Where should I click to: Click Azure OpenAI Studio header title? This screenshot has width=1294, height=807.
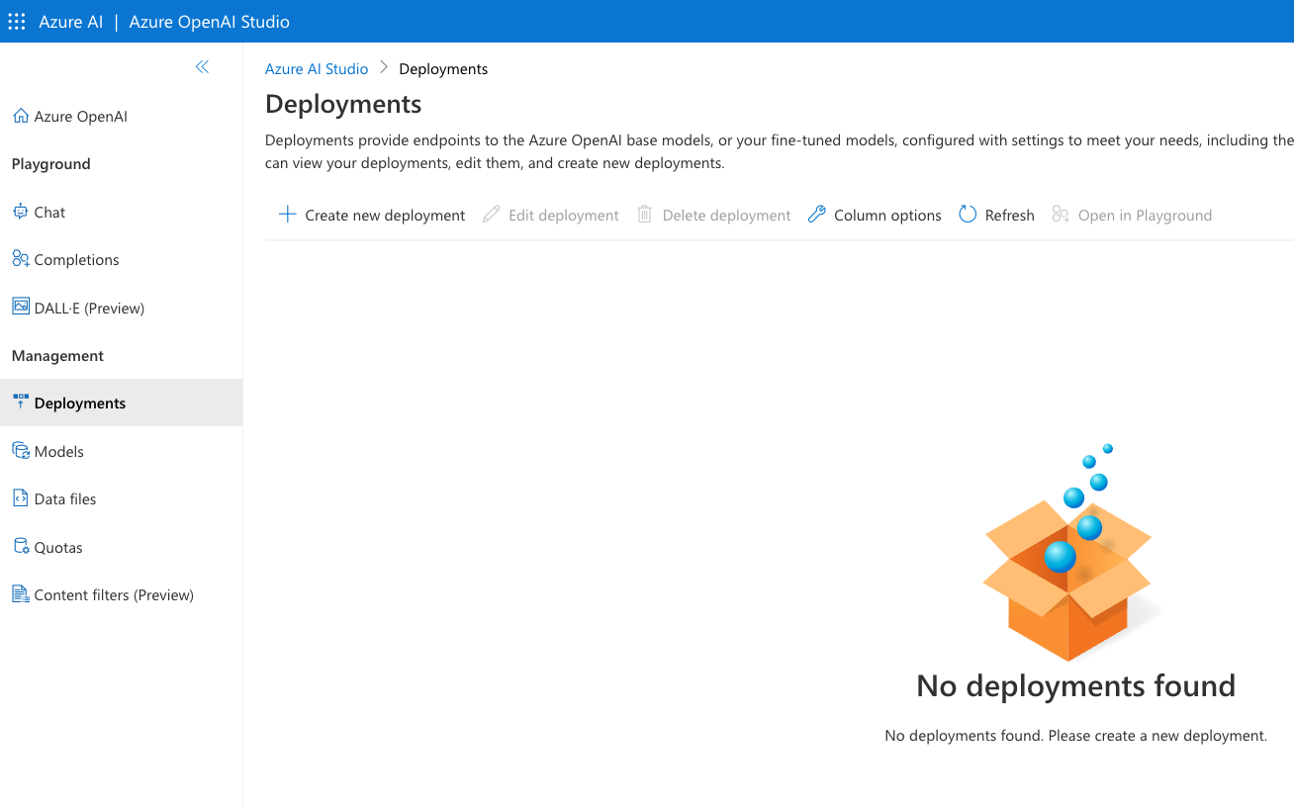click(x=210, y=21)
